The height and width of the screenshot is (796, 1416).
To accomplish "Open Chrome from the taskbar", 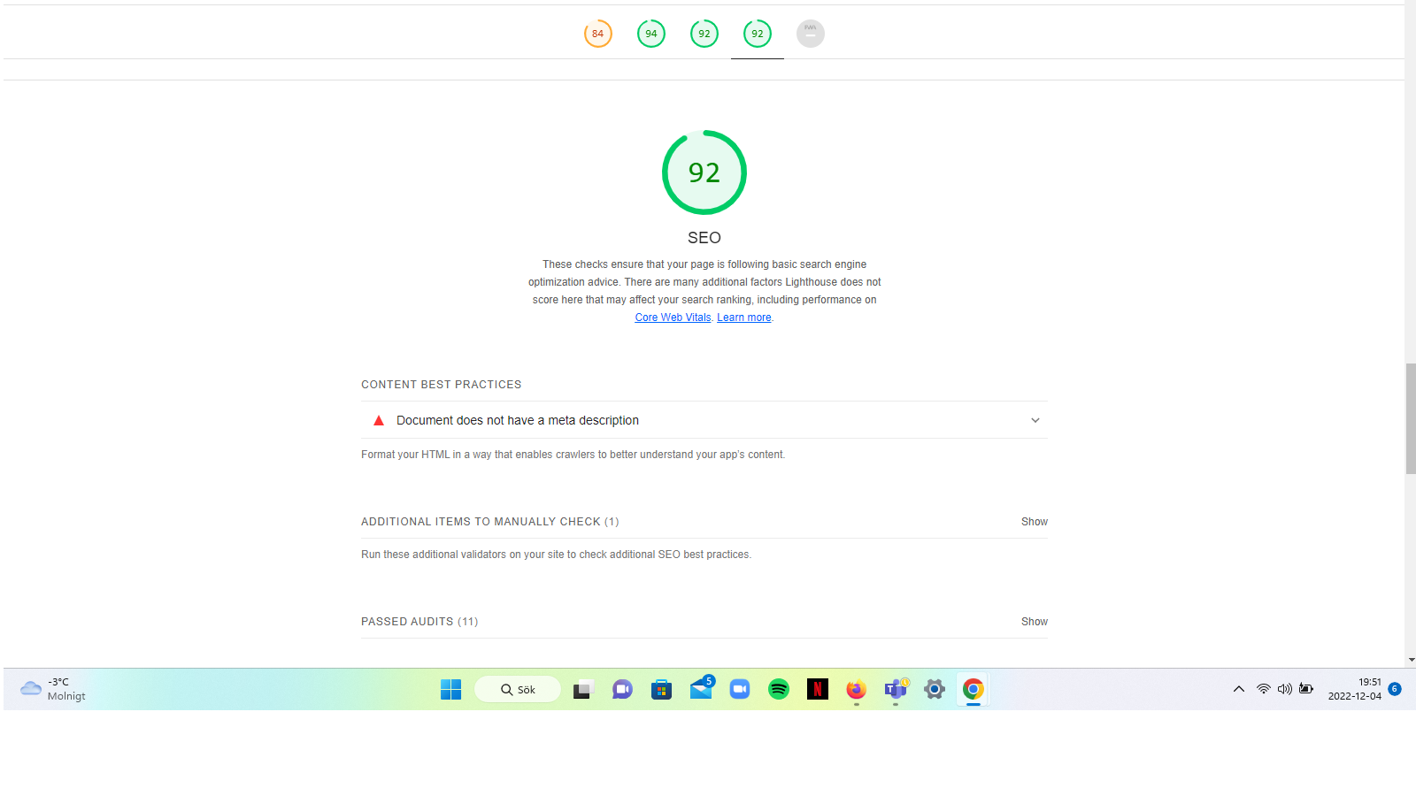I will [x=973, y=689].
